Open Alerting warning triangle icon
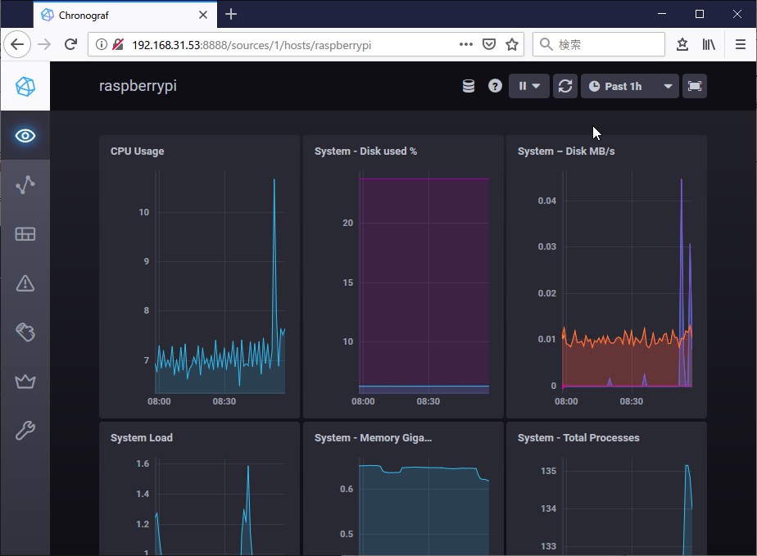 [x=25, y=283]
